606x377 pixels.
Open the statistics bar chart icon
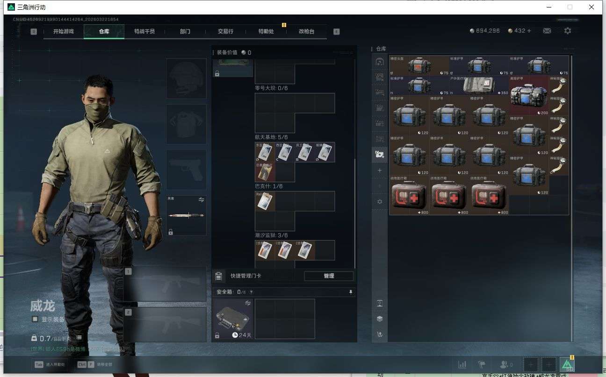462,364
